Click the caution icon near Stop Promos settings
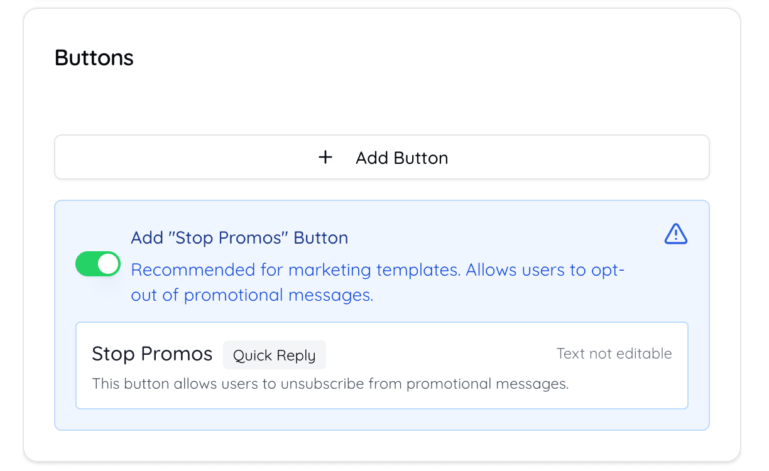This screenshot has width=769, height=471. tap(675, 234)
